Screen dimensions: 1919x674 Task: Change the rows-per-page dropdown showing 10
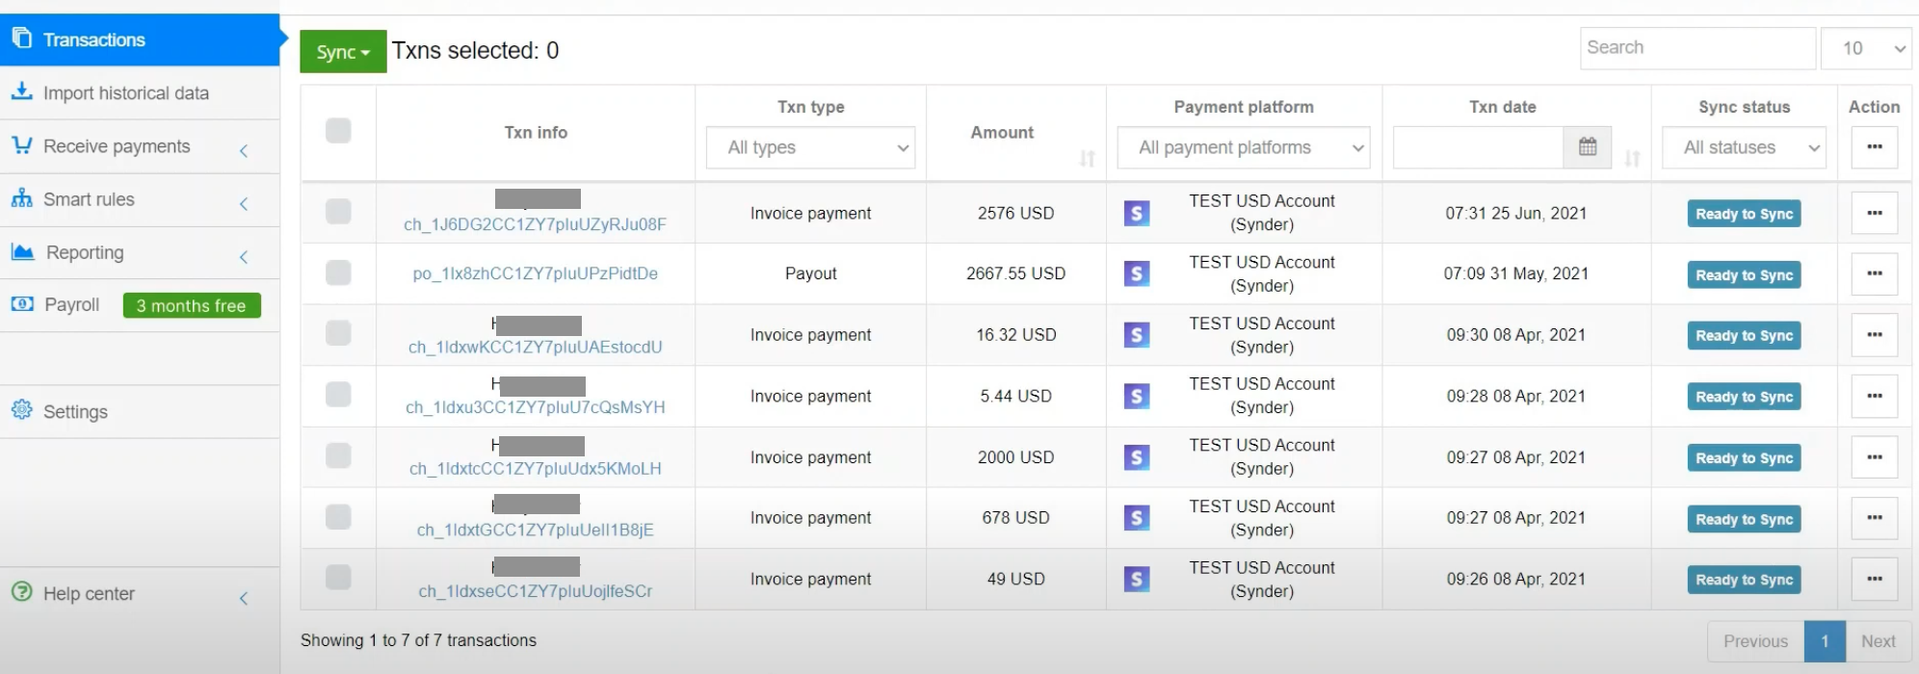pyautogui.click(x=1866, y=48)
